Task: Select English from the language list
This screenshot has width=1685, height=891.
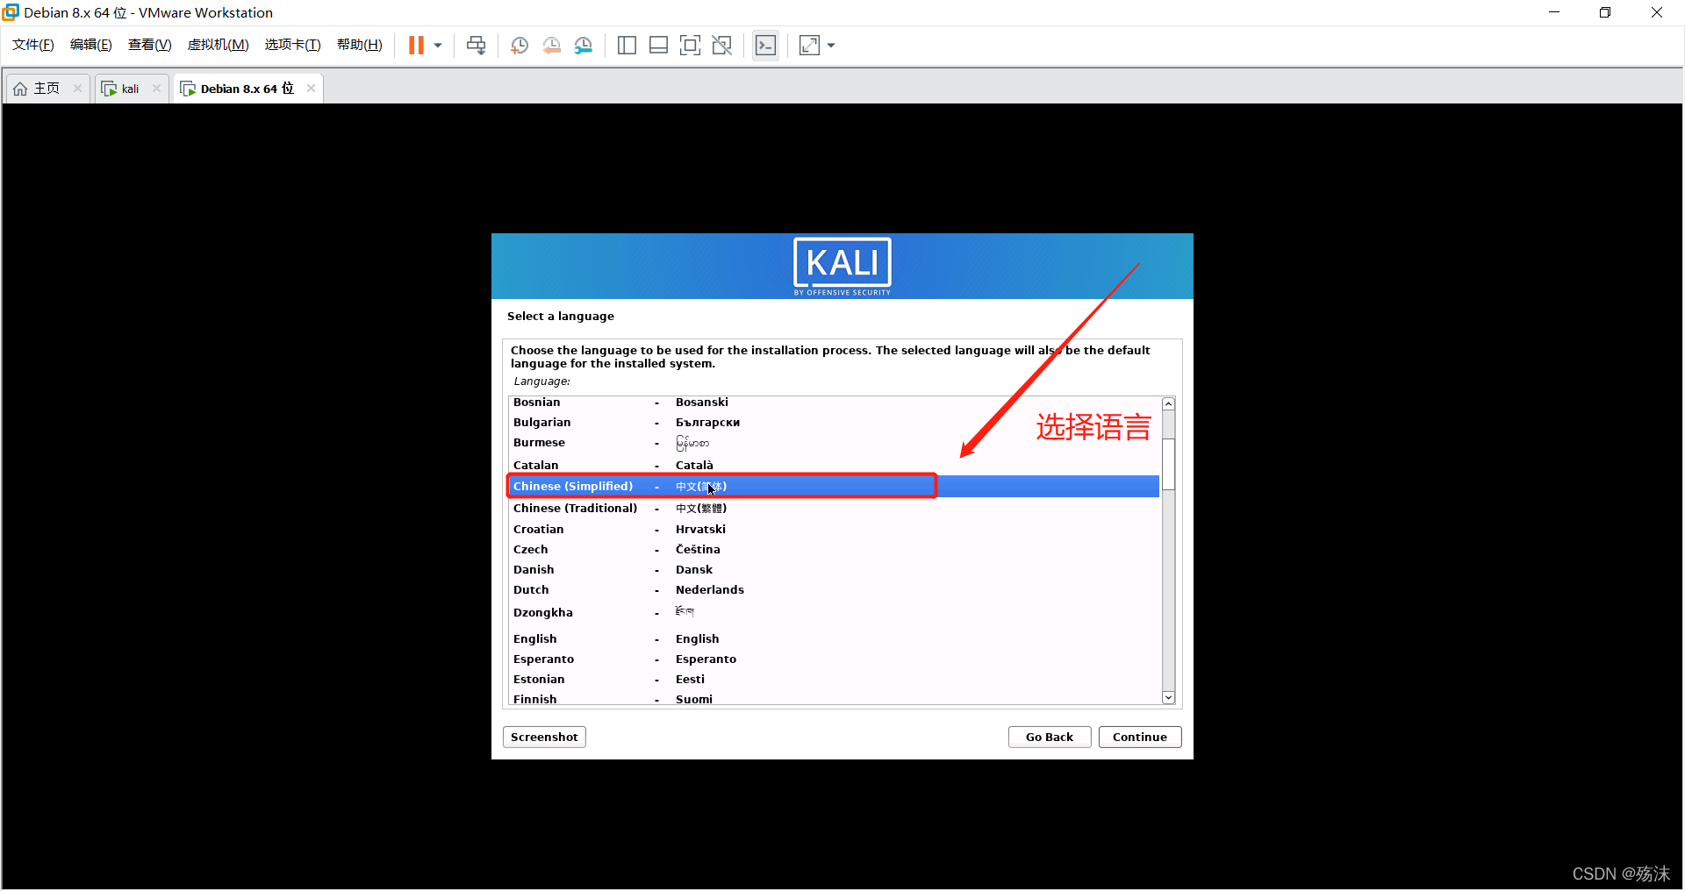Action: pos(614,638)
